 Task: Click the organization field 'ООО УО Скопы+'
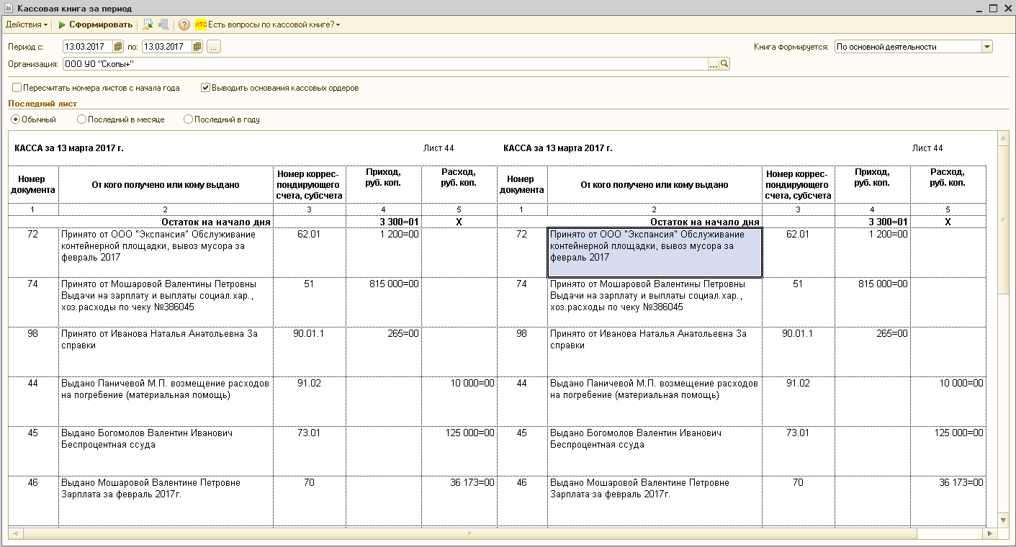[385, 64]
